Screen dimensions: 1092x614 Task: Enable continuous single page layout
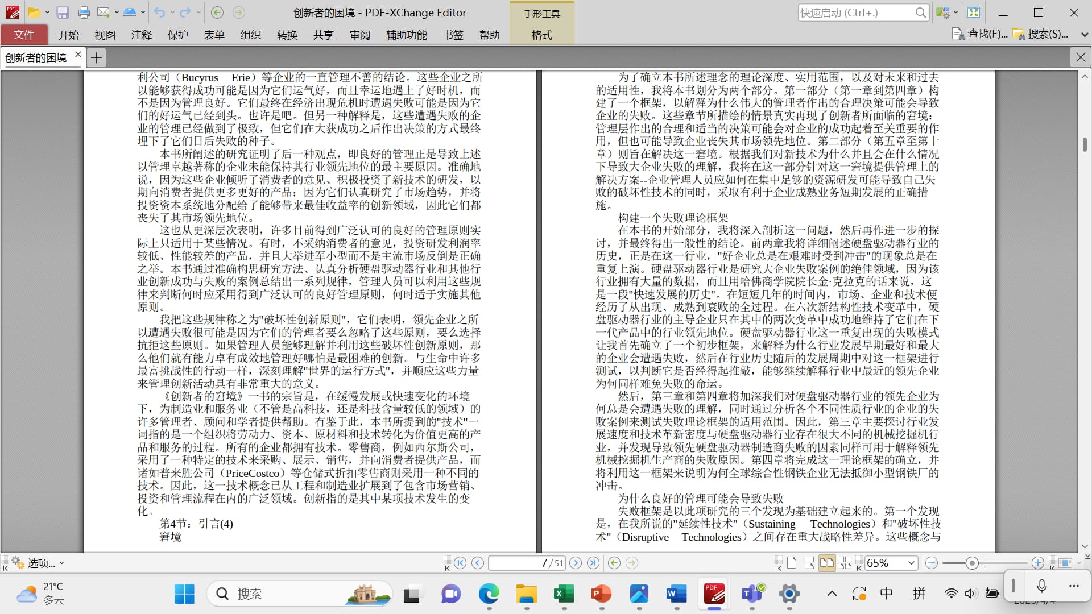[x=809, y=563]
